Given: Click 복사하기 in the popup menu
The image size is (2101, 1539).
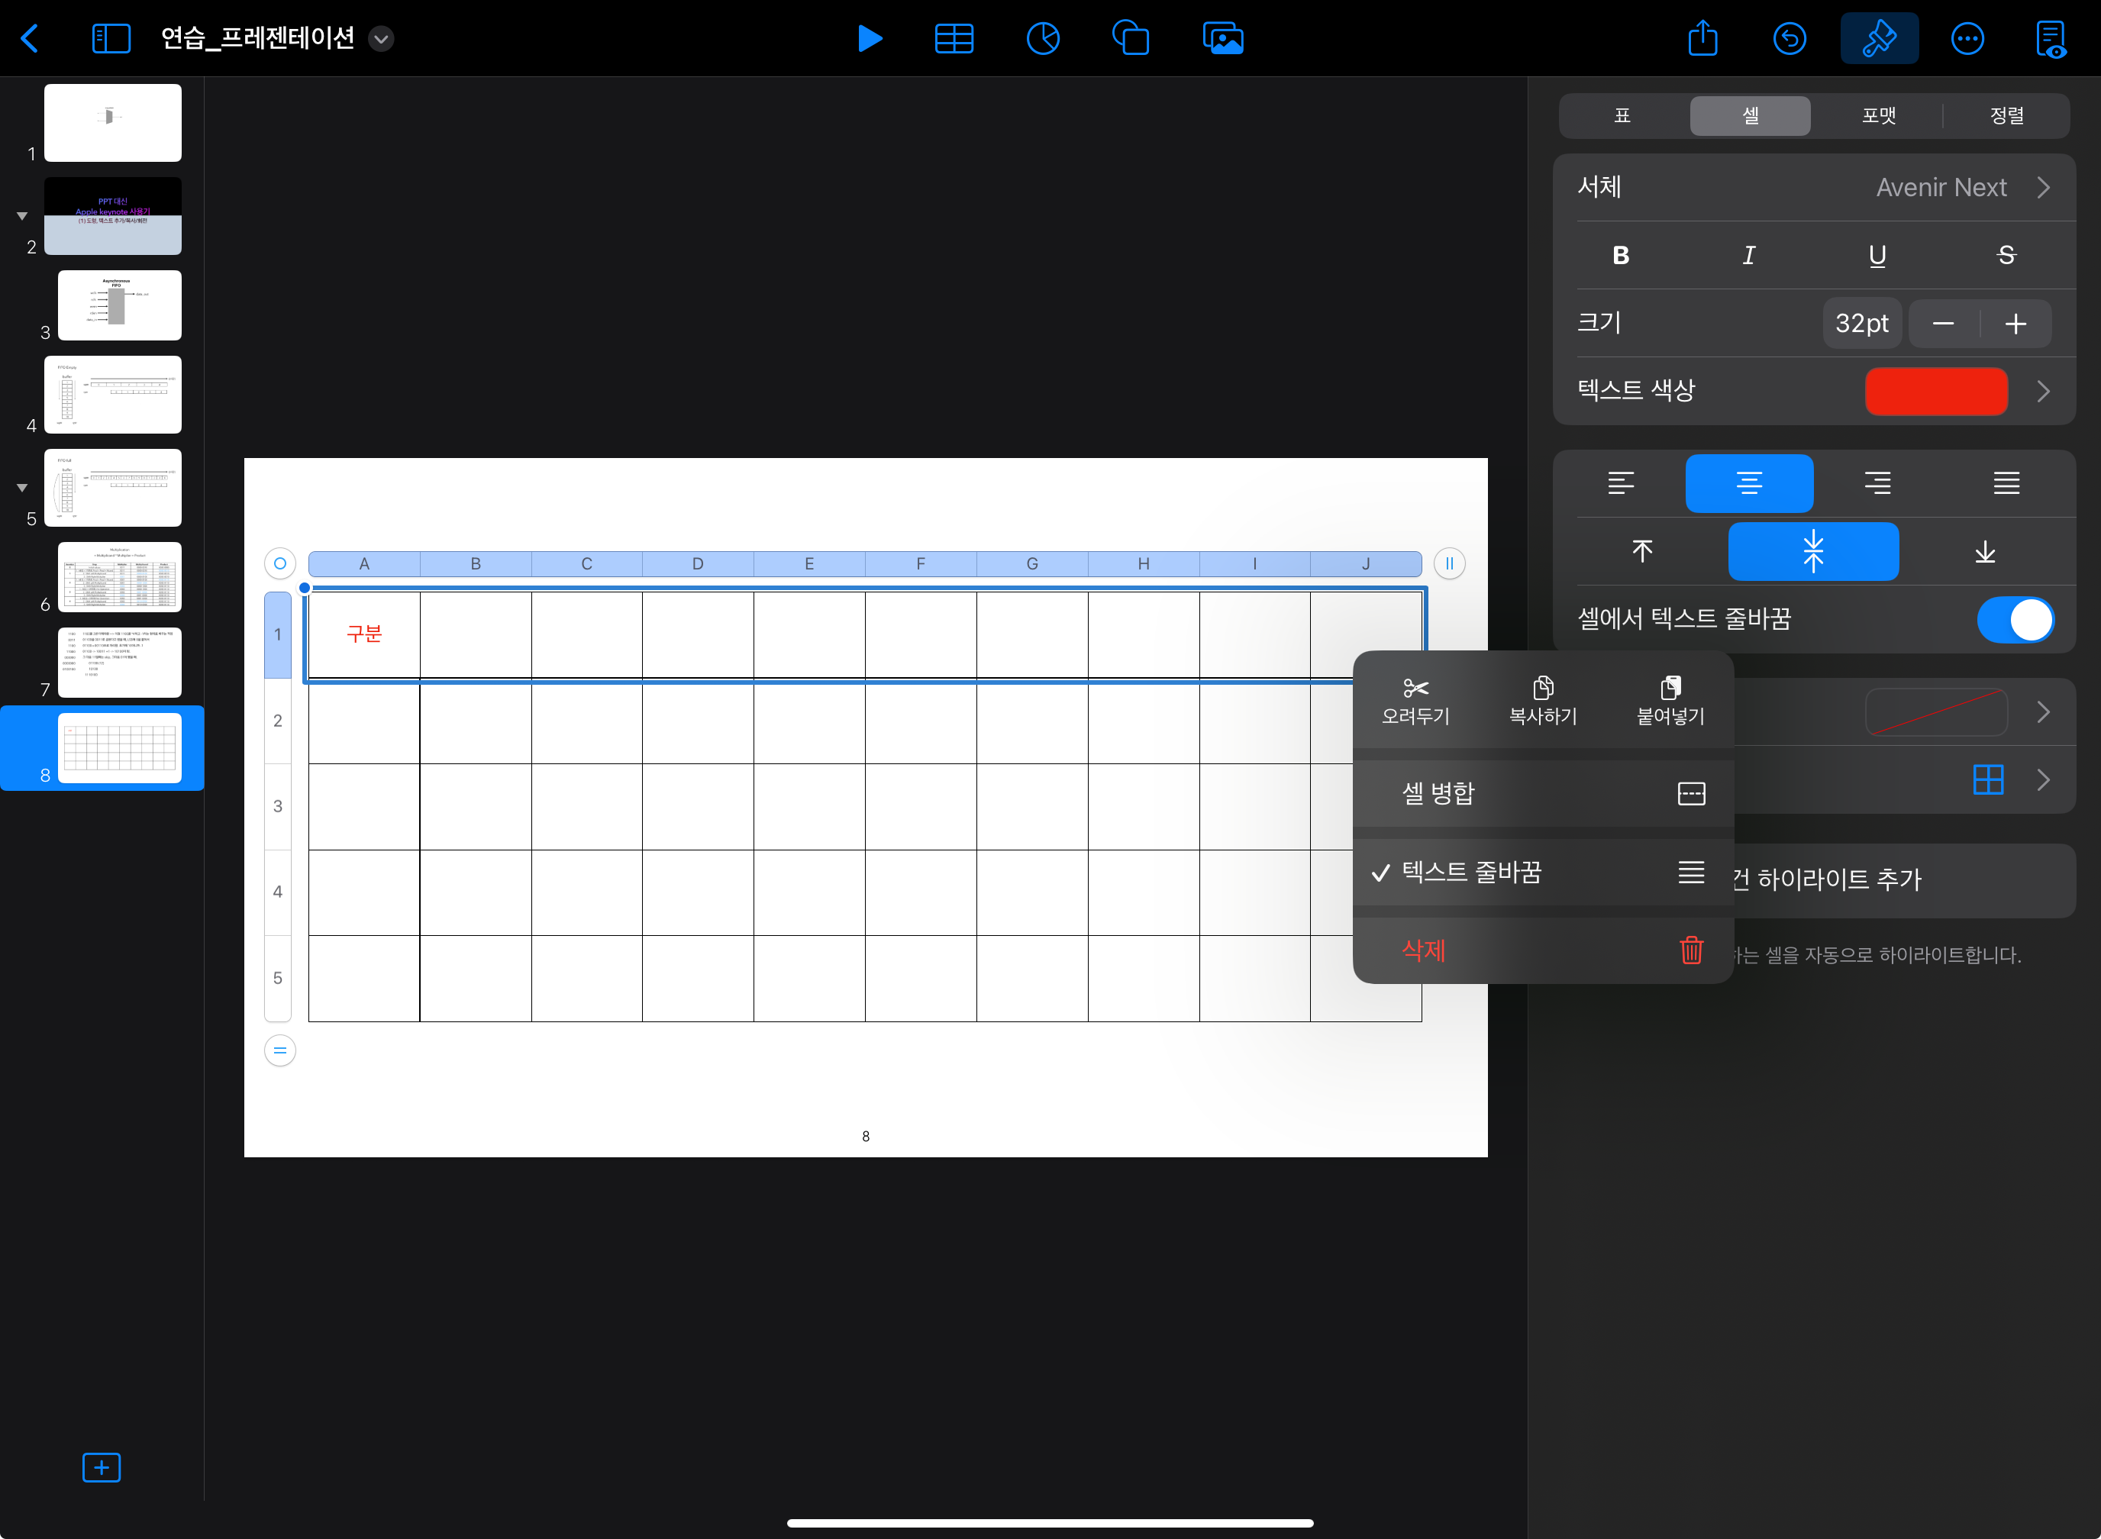Looking at the screenshot, I should (x=1542, y=701).
